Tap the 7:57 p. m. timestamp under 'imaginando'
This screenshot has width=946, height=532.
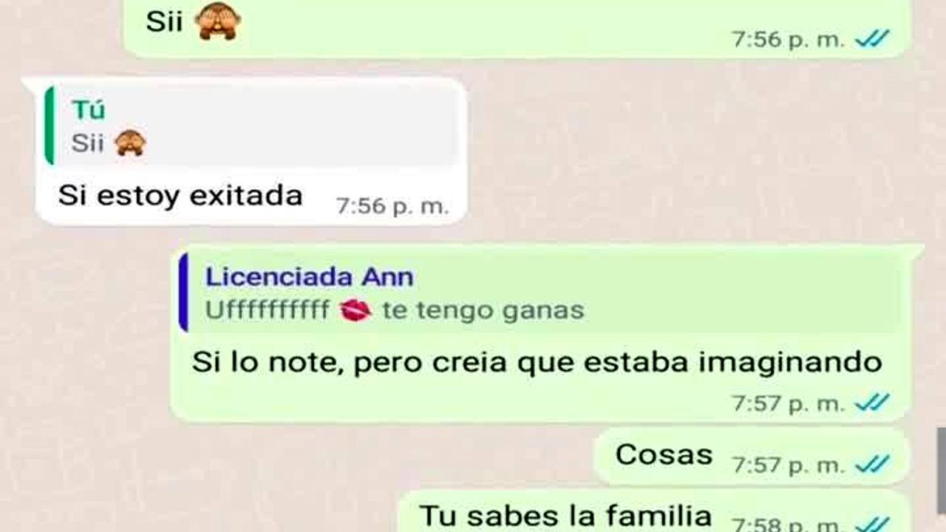pyautogui.click(x=788, y=403)
